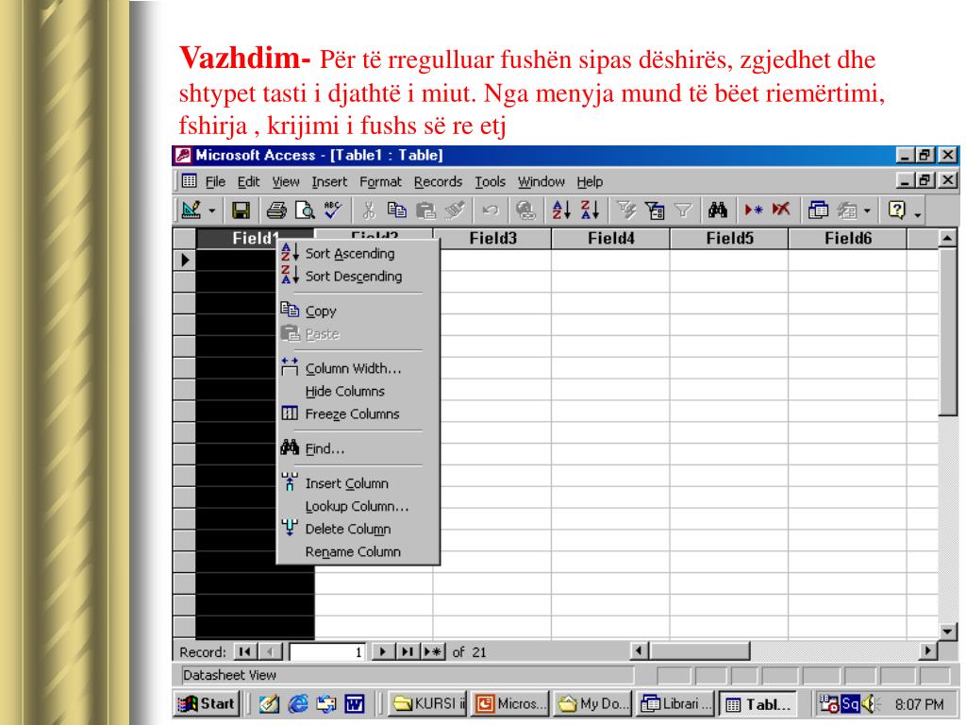966x725 pixels.
Task: Open the Window menu
Action: (x=541, y=182)
